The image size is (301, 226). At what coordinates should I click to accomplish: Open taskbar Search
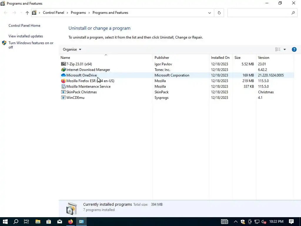(16, 222)
